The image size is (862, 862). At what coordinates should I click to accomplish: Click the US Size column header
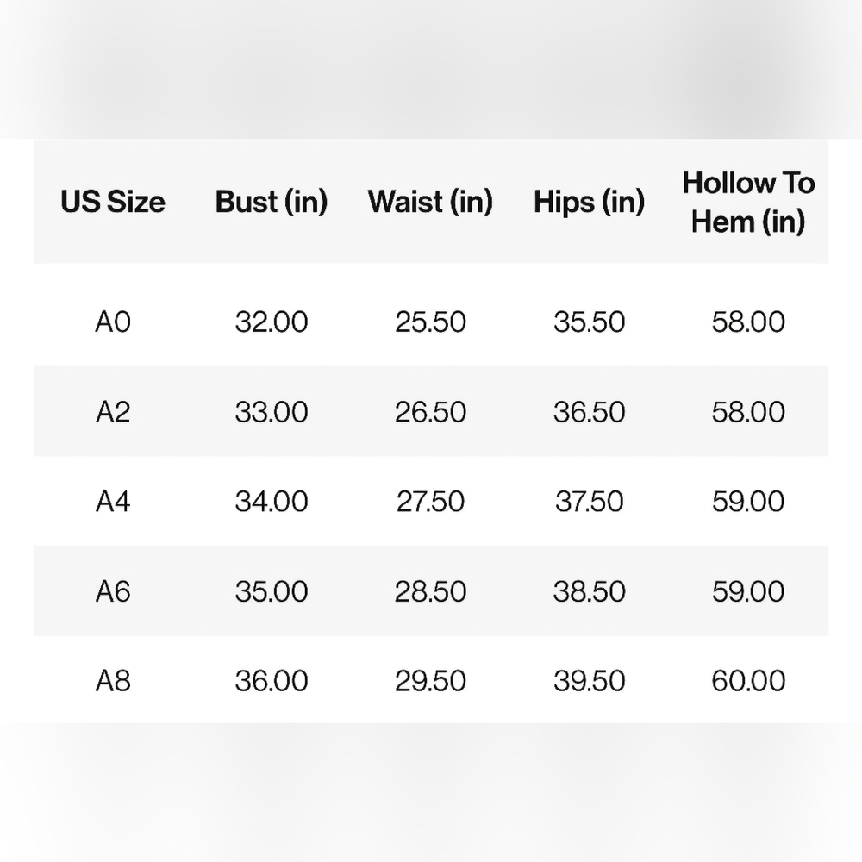[x=113, y=202]
